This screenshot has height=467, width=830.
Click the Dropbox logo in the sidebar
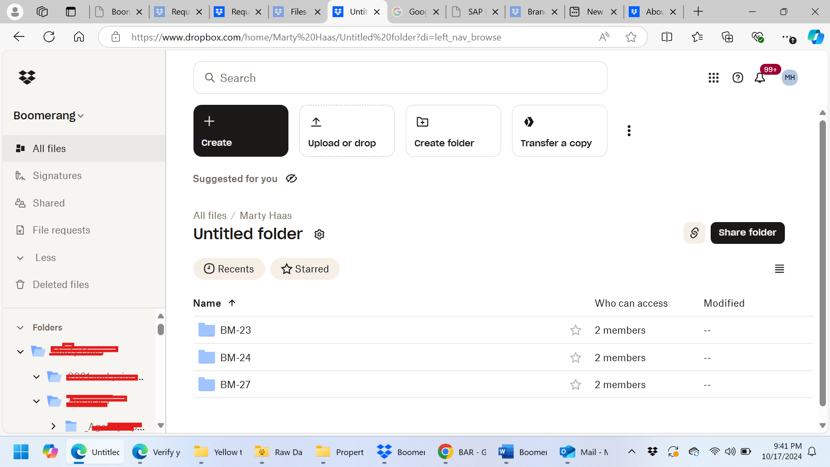click(26, 77)
